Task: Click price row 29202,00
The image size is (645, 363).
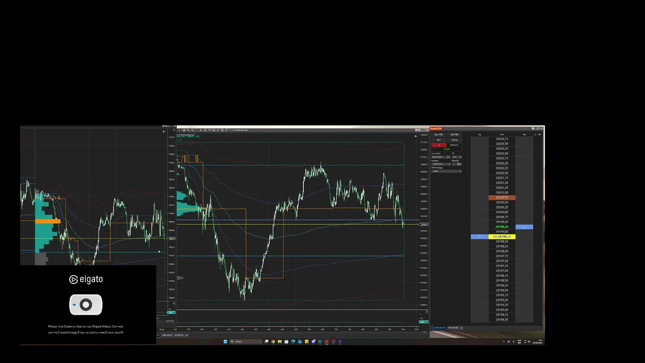Action: click(502, 173)
